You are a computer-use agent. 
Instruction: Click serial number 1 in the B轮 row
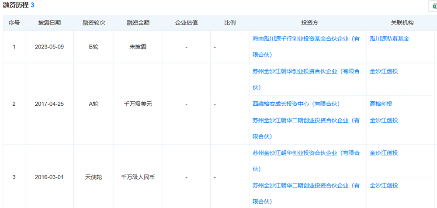(14, 47)
